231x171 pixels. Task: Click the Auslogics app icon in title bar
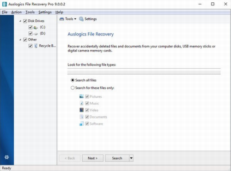[5, 4]
